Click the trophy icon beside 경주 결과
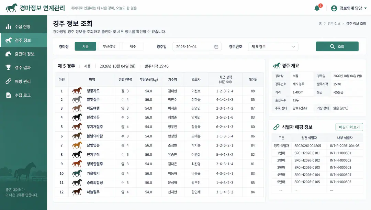371x210 pixels. [8, 67]
